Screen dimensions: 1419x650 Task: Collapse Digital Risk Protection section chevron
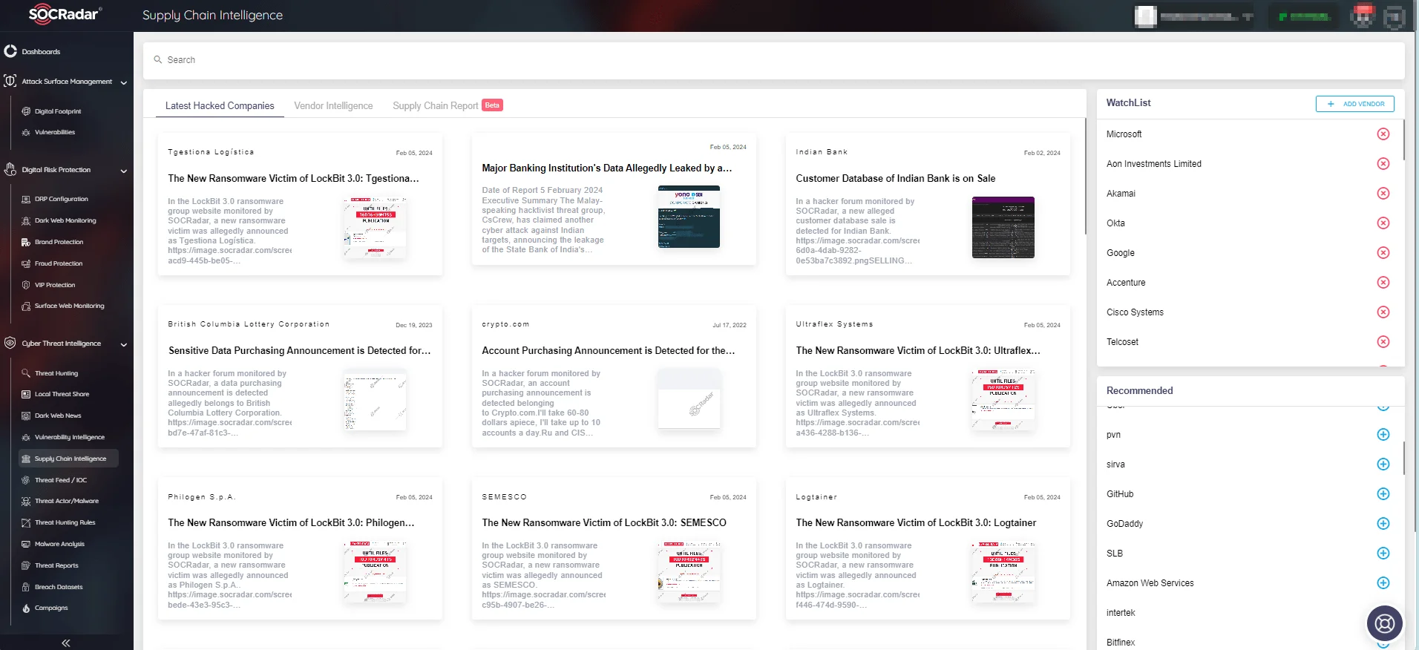coord(124,171)
